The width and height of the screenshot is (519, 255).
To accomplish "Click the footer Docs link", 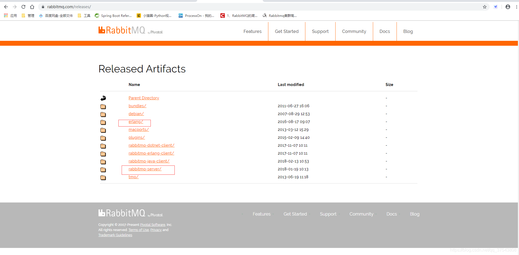I will coord(392,214).
